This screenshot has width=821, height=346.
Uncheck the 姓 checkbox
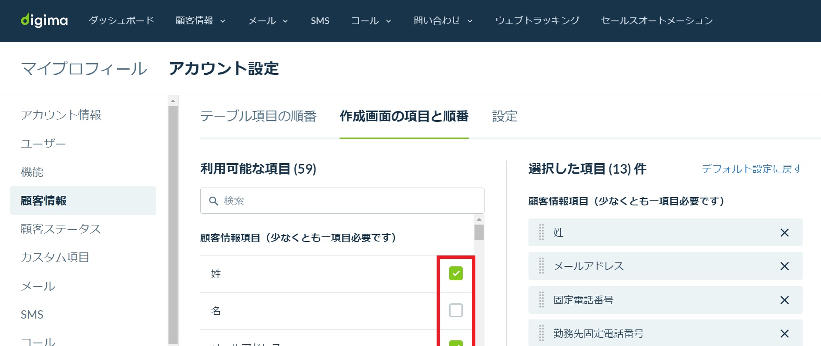(456, 273)
